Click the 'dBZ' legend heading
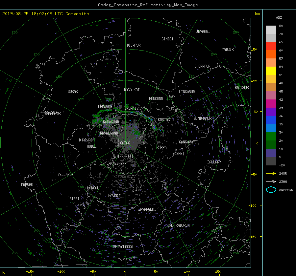 [x=279, y=17]
